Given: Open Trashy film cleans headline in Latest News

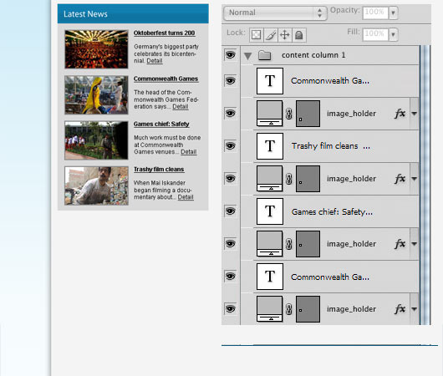Looking at the screenshot, I should click(159, 170).
